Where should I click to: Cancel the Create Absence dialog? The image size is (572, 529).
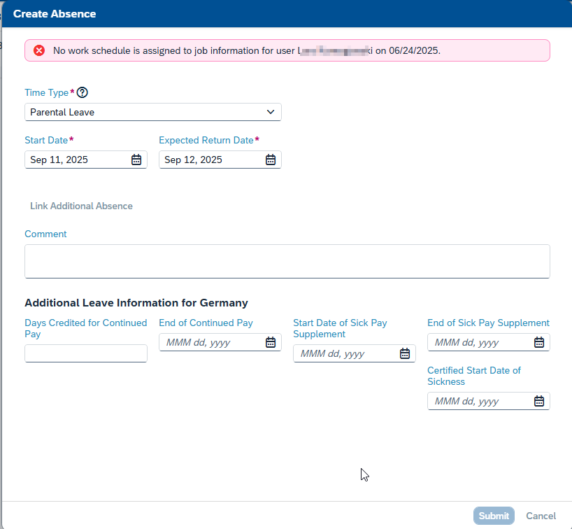coord(541,516)
